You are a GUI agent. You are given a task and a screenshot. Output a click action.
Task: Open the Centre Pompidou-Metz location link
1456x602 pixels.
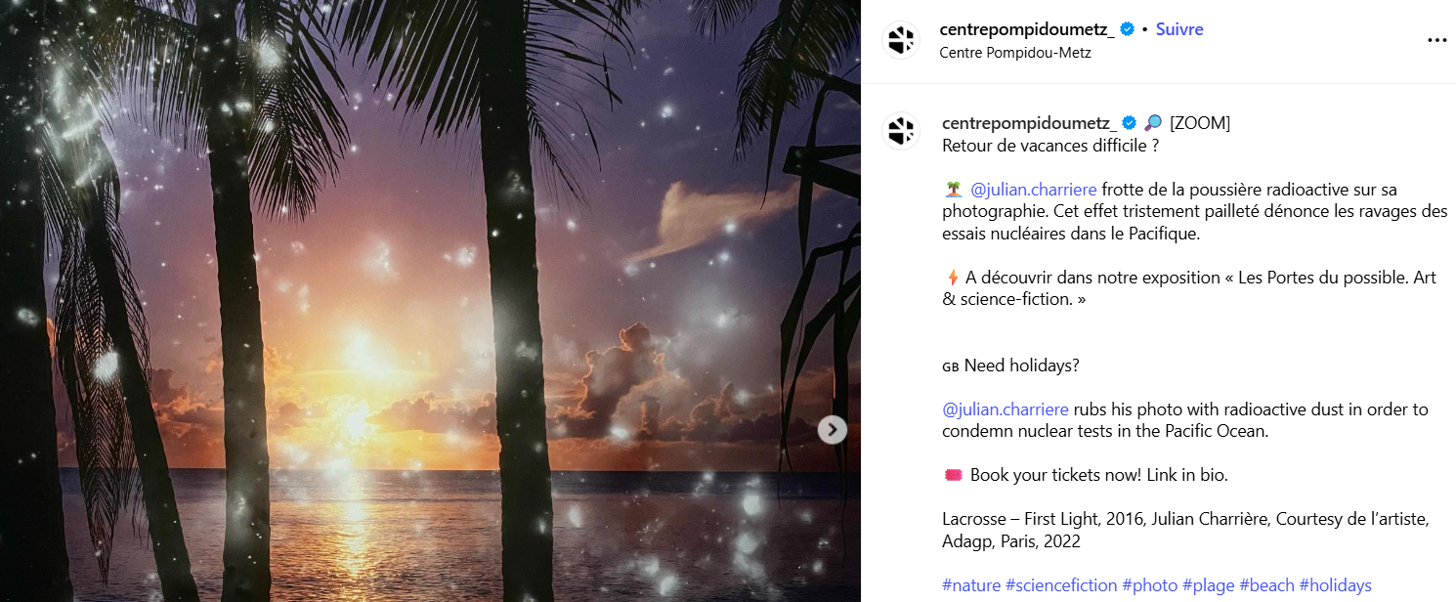pyautogui.click(x=1015, y=53)
